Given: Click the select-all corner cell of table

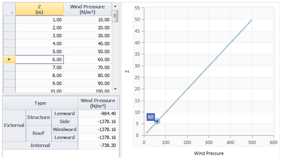Looking at the screenshot, I should tap(9, 9).
